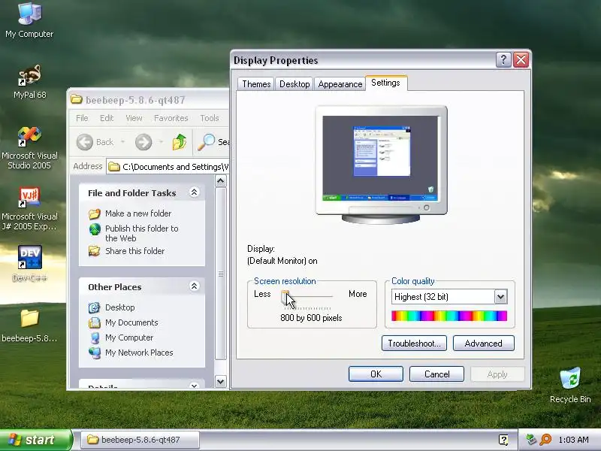This screenshot has height=451, width=601.
Task: Click the monitor preview image
Action: pyautogui.click(x=381, y=164)
